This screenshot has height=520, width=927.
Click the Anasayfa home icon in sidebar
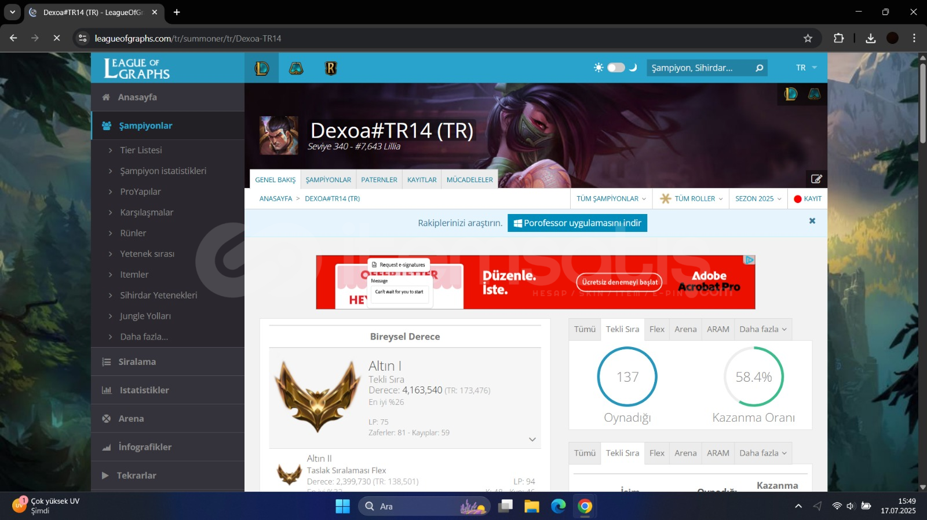pyautogui.click(x=106, y=97)
